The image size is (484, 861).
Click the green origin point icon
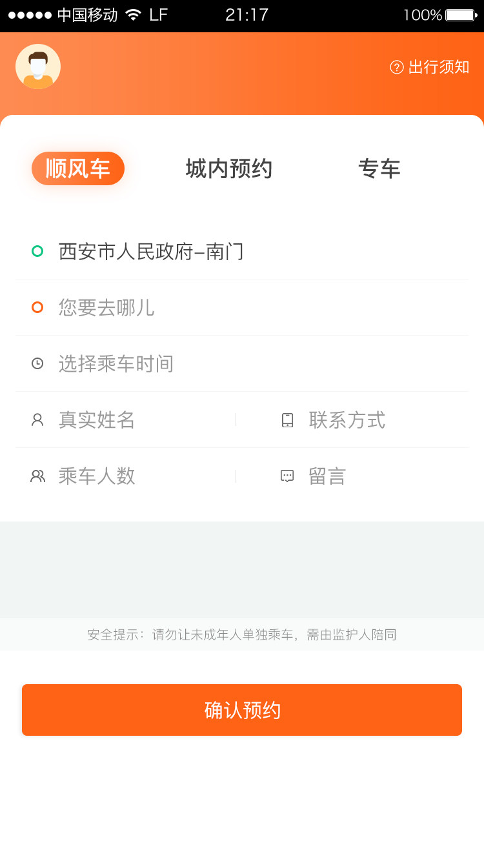[37, 252]
